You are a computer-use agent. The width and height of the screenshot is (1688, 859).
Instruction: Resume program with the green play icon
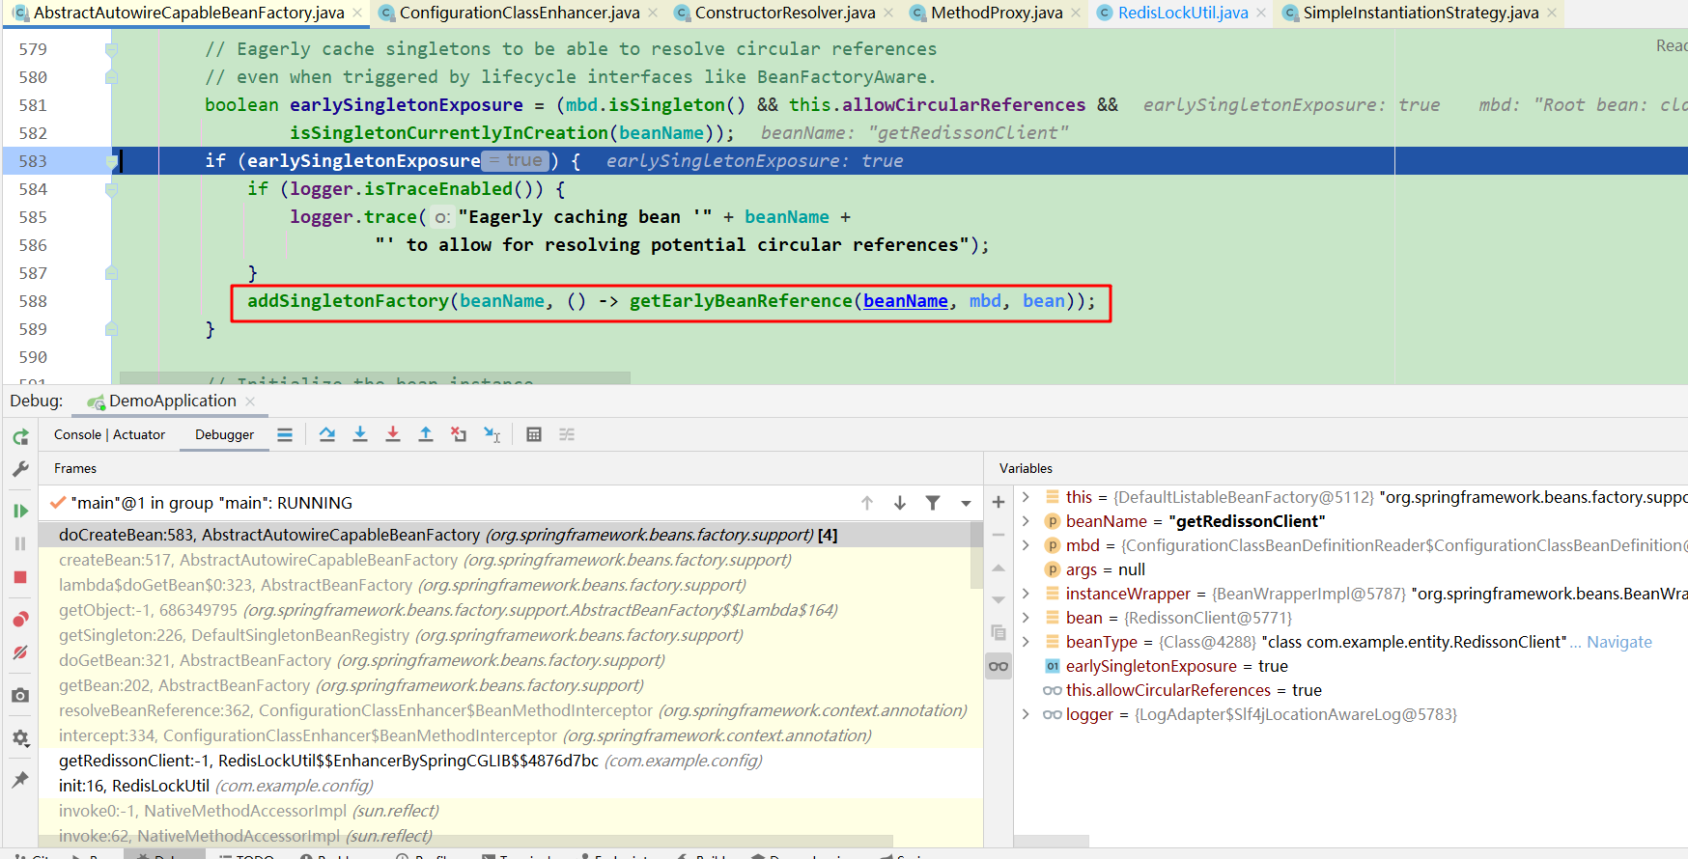[x=20, y=511]
